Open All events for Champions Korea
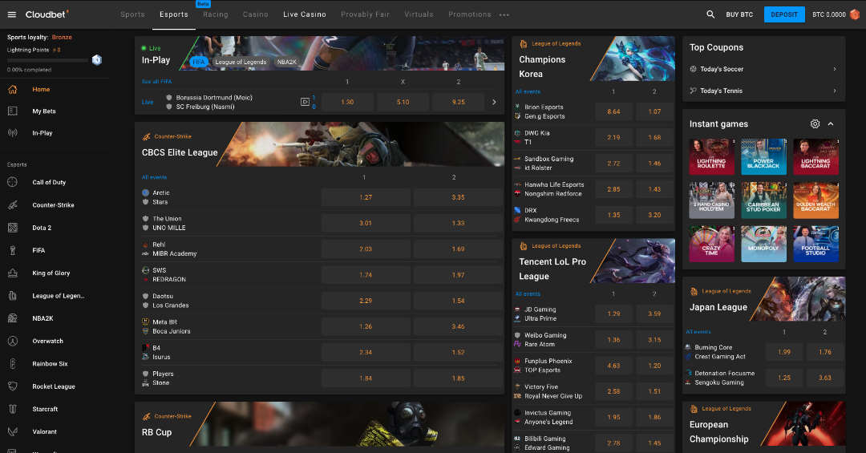 [x=528, y=91]
